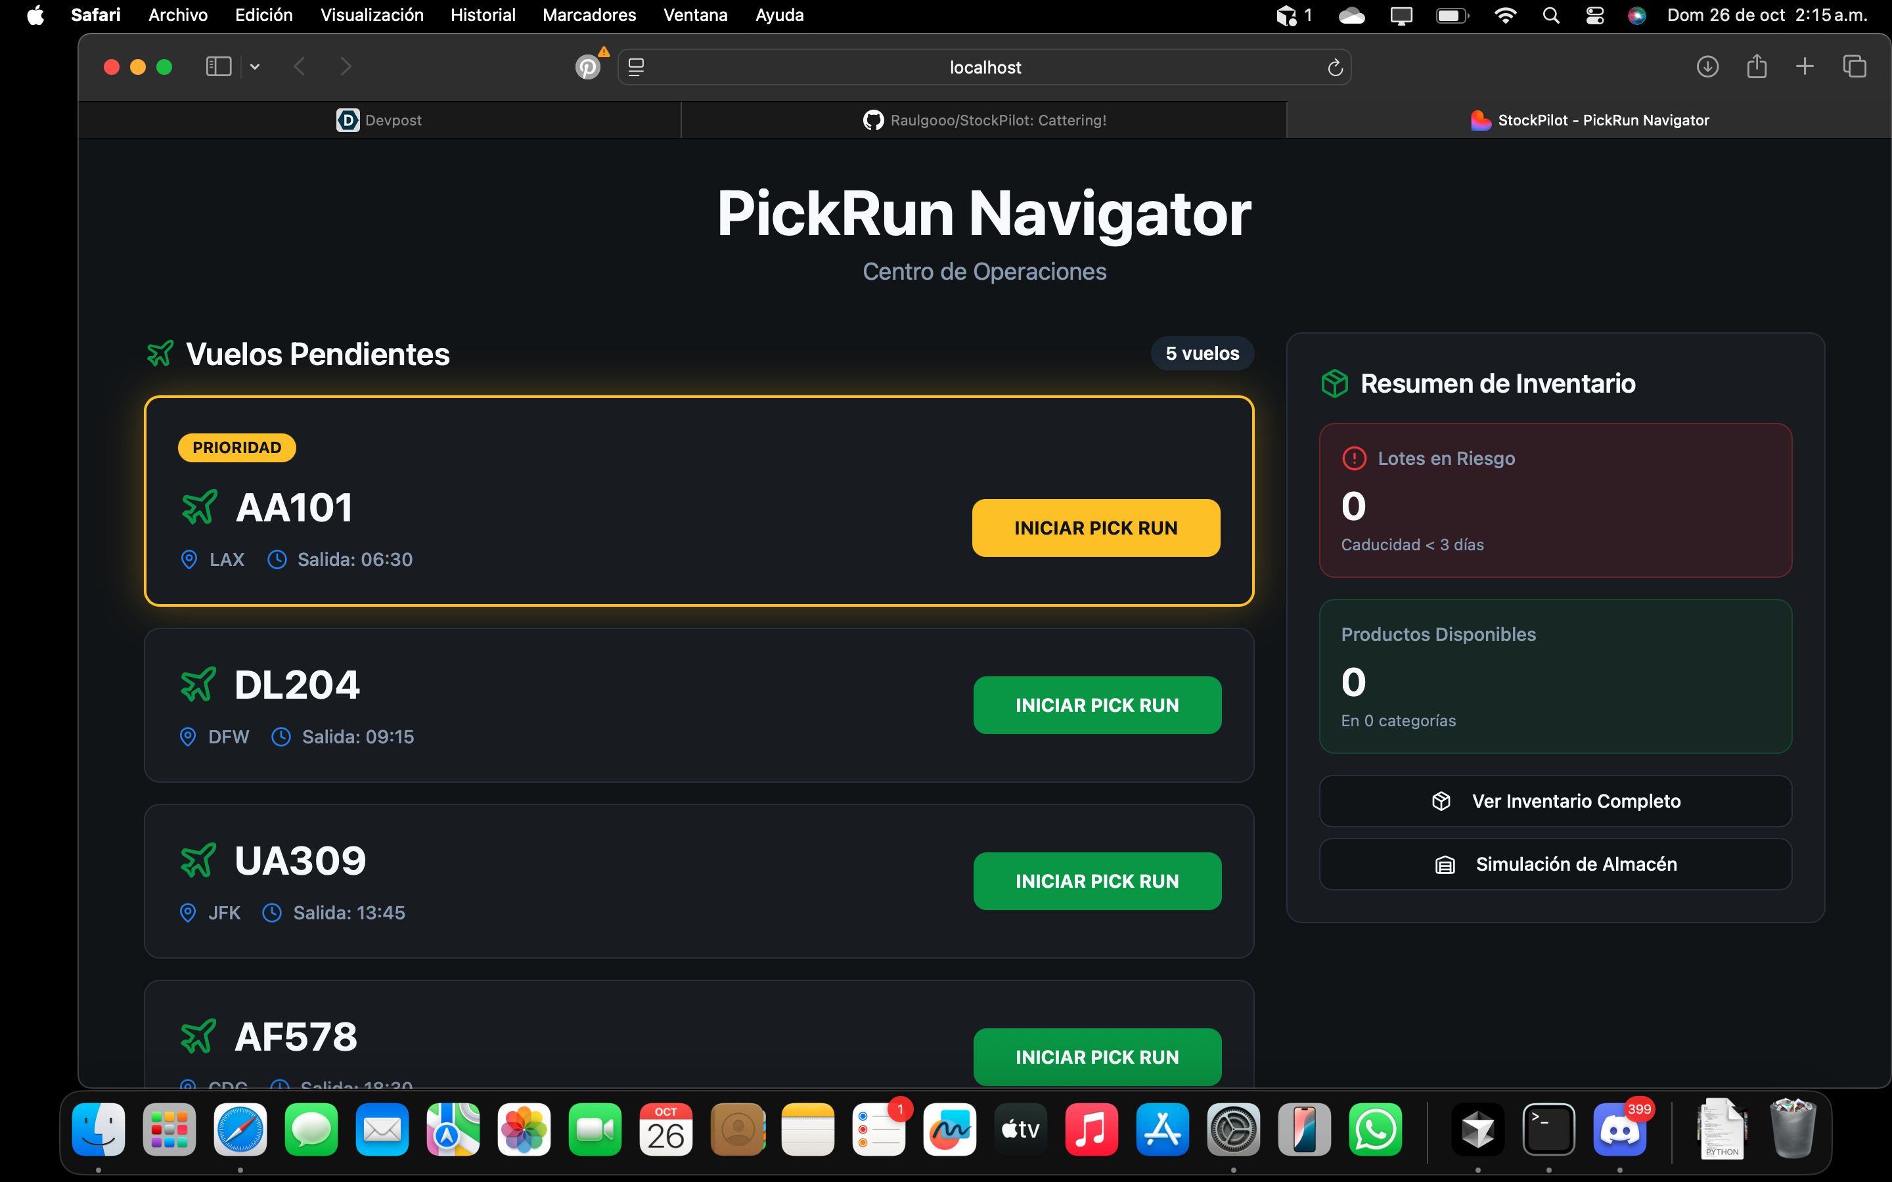The width and height of the screenshot is (1892, 1182).
Task: Open Control Center in menu bar
Action: [x=1595, y=15]
